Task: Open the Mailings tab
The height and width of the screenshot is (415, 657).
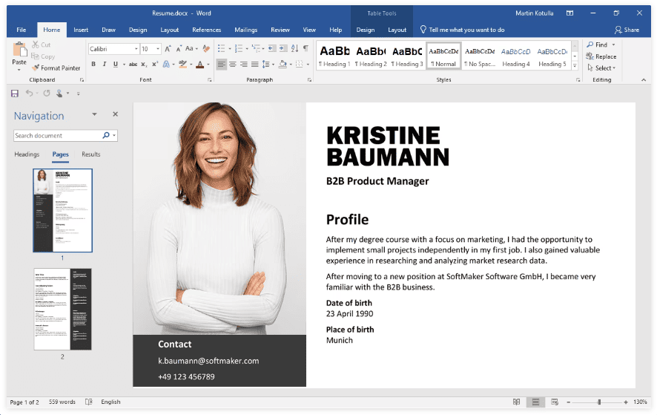Action: click(246, 30)
